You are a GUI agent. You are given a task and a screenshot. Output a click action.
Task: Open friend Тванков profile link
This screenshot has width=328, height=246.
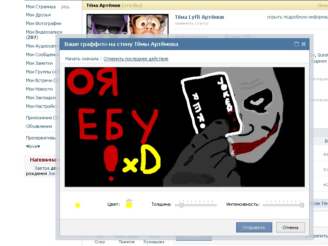127,239
